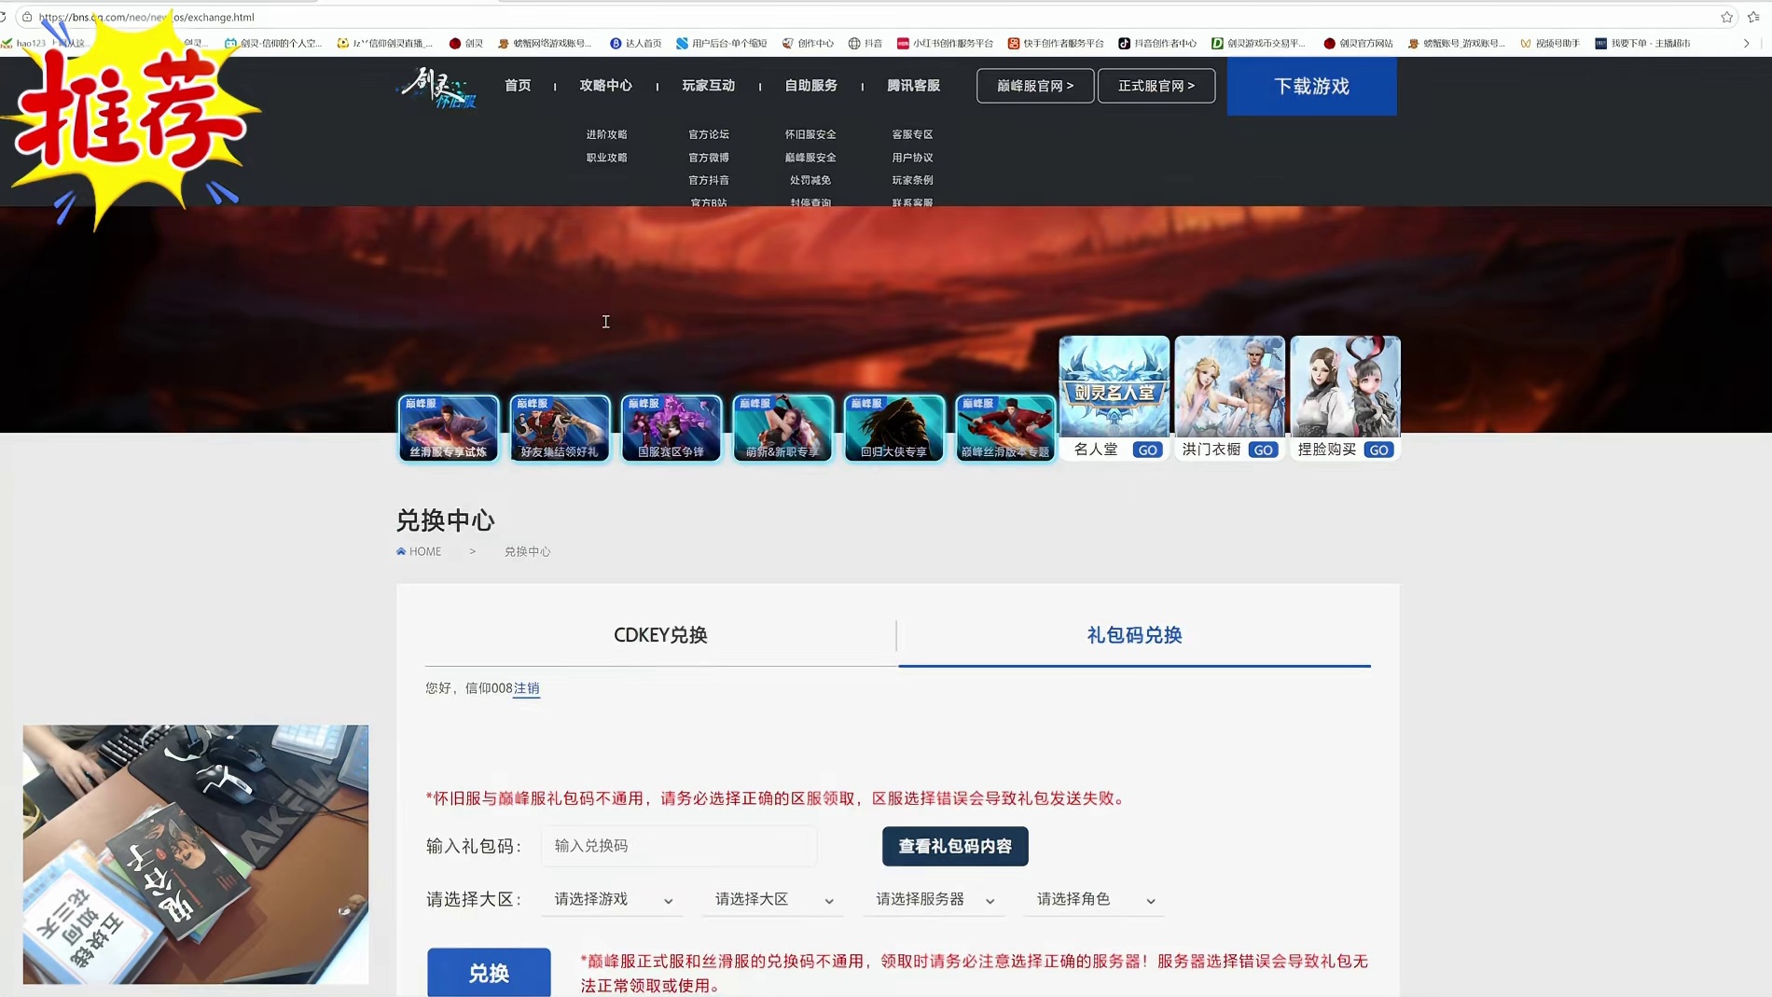Select 客服专区 in the submenu

click(912, 134)
